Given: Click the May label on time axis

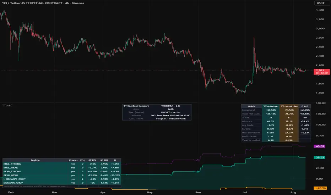Looking at the screenshot, I should (150, 192).
